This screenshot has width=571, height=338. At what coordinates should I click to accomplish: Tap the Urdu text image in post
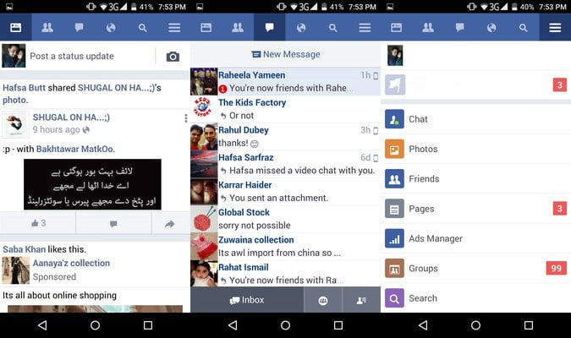(x=92, y=184)
